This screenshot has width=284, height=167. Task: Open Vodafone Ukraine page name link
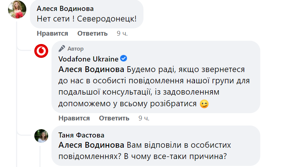click(88, 59)
